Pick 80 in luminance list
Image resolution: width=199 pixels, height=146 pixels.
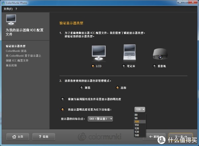point(140,115)
